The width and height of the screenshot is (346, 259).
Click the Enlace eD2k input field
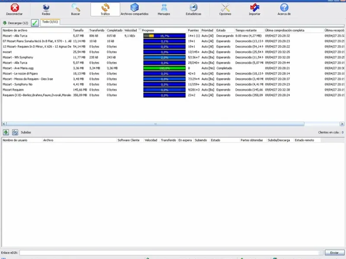tap(171, 253)
